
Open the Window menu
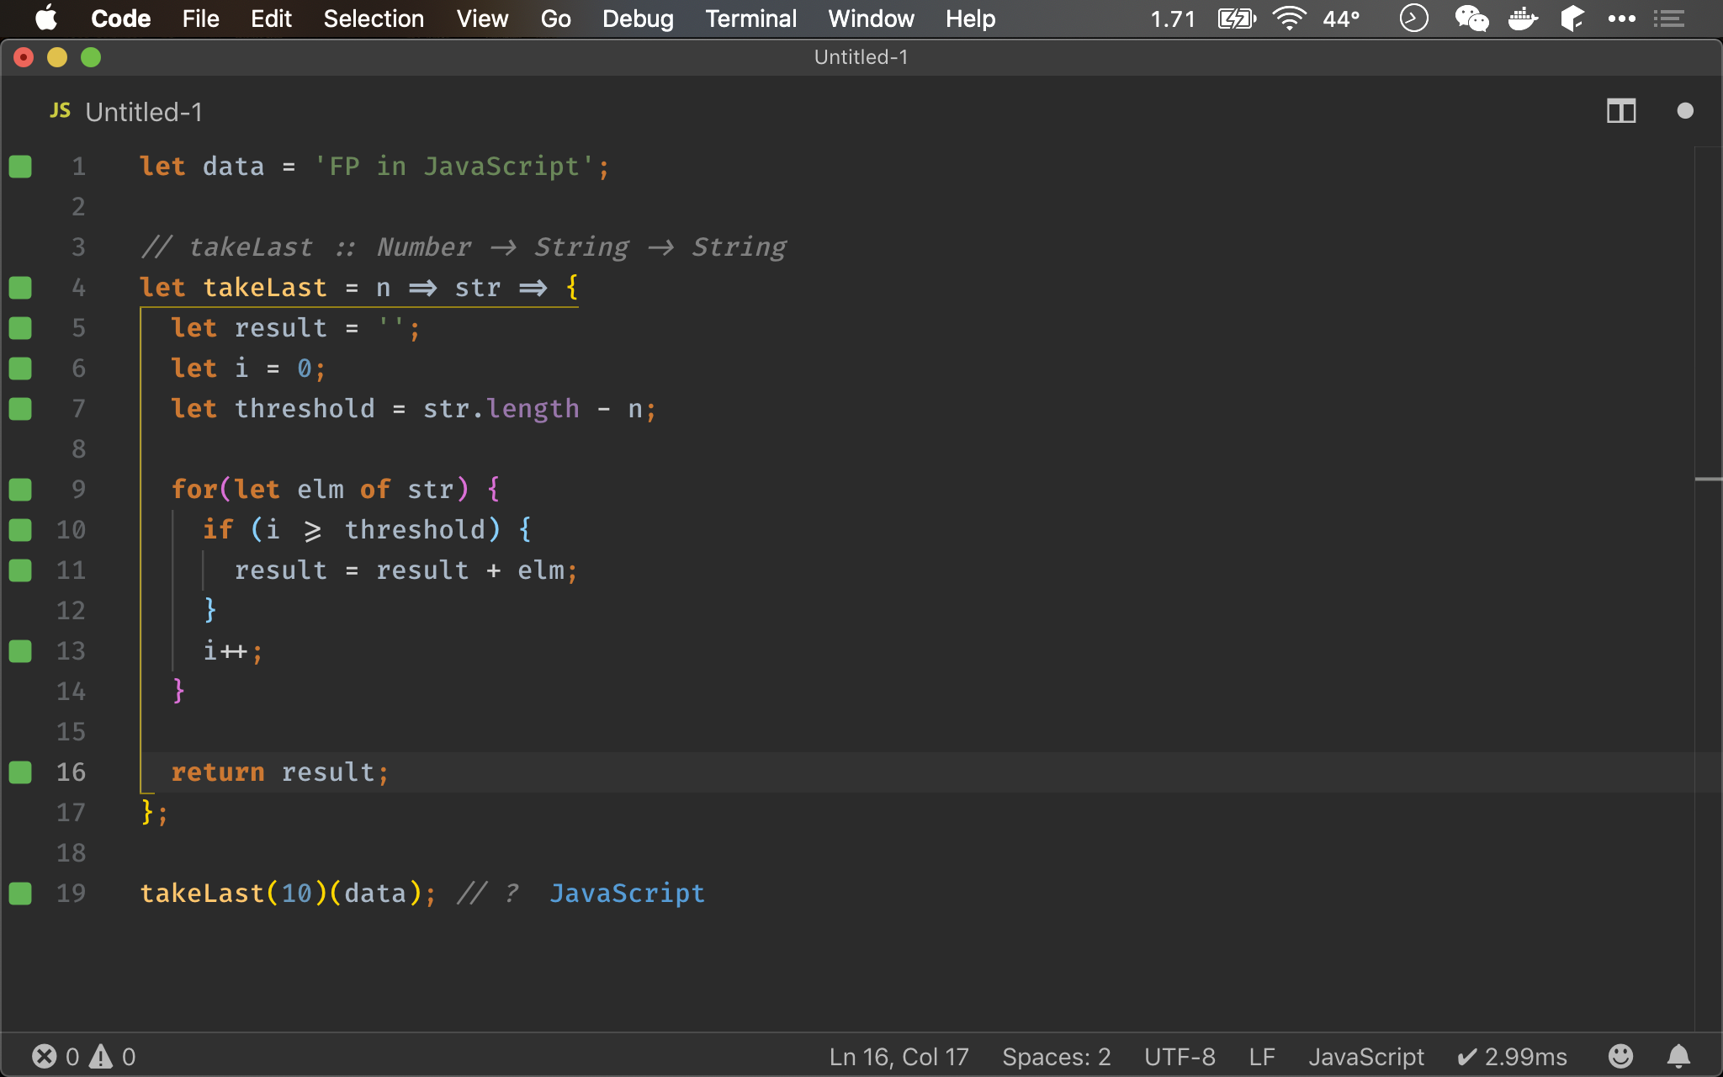pos(871,19)
